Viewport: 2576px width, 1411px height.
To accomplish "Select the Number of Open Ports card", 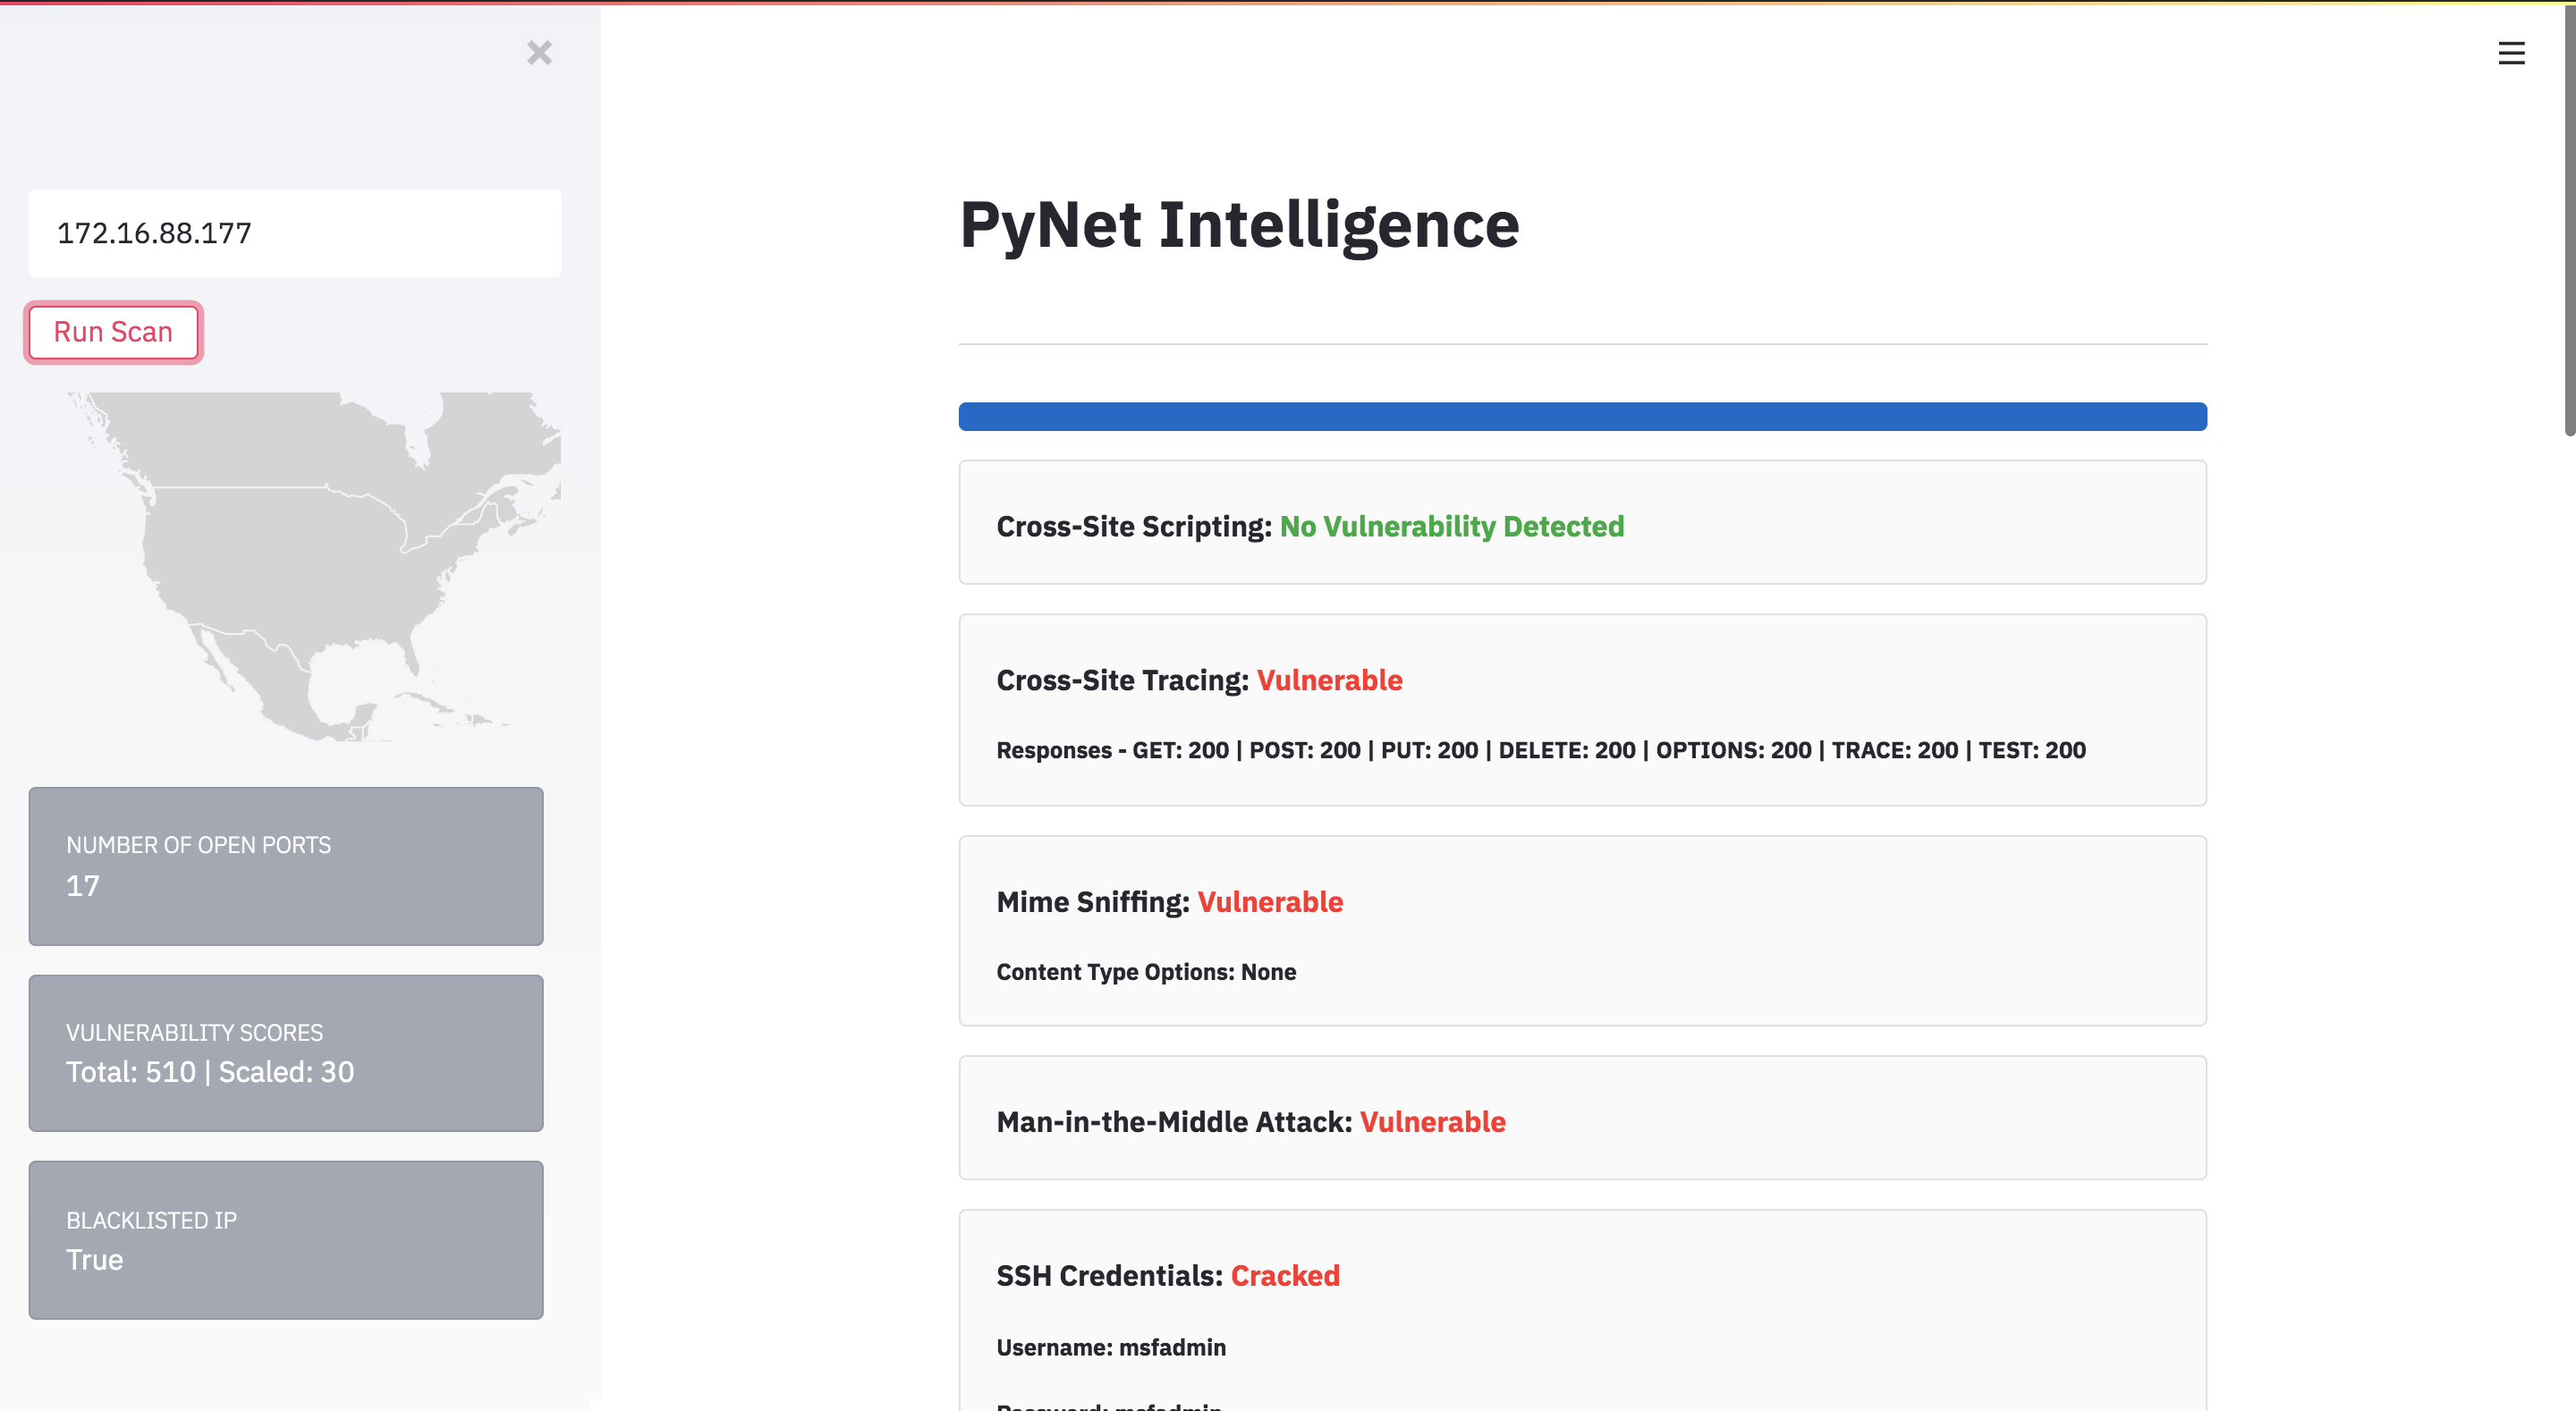I will (286, 866).
